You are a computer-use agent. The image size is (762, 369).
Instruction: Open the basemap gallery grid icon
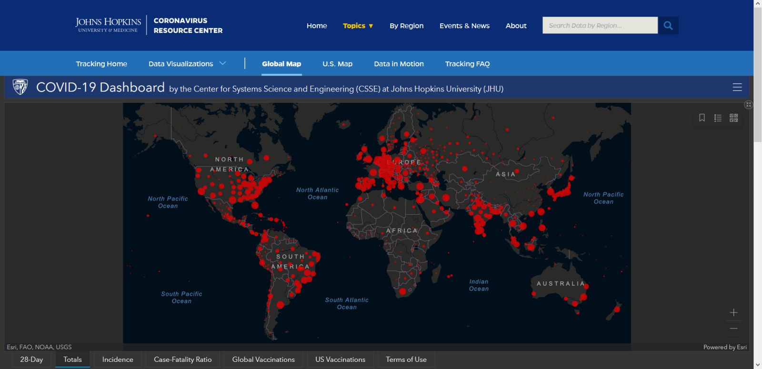(733, 118)
